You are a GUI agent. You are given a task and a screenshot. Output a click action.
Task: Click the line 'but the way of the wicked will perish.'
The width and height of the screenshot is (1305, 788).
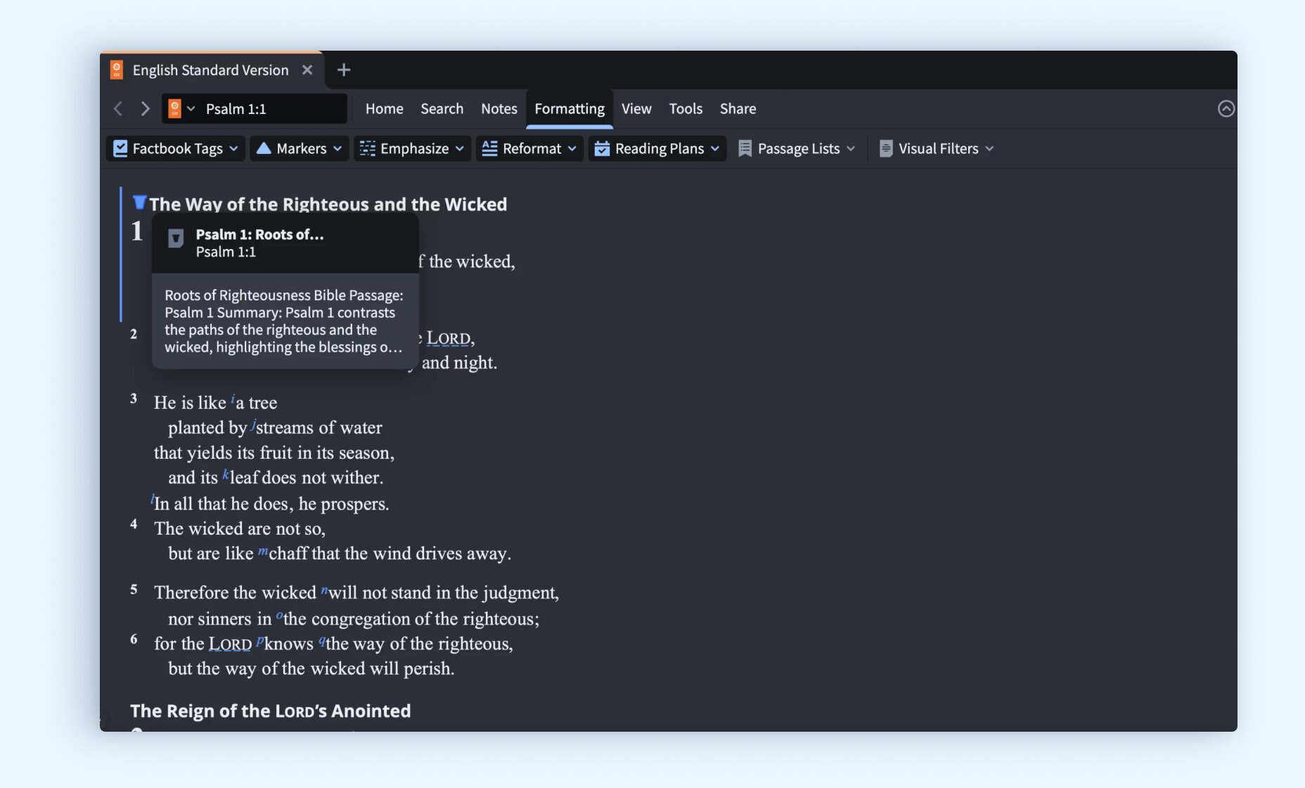[x=311, y=668]
